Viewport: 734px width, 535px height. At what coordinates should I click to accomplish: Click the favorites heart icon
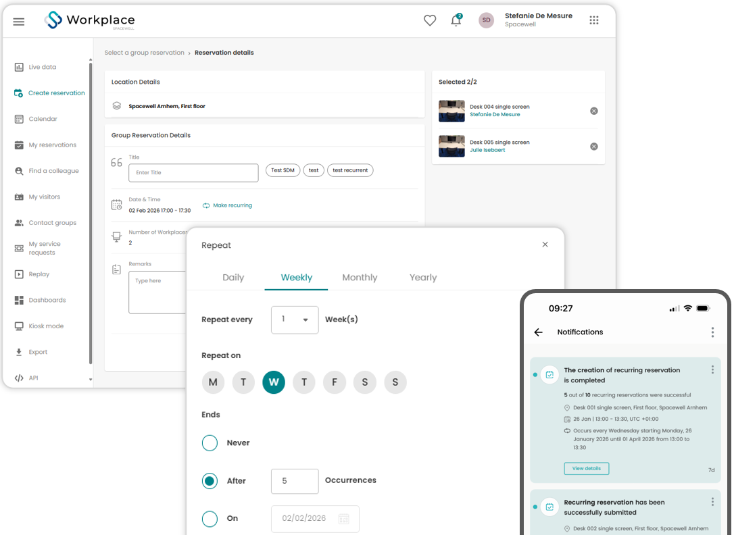pos(430,20)
